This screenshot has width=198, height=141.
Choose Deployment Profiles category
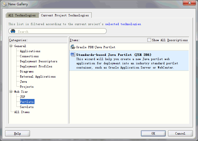point(36,66)
